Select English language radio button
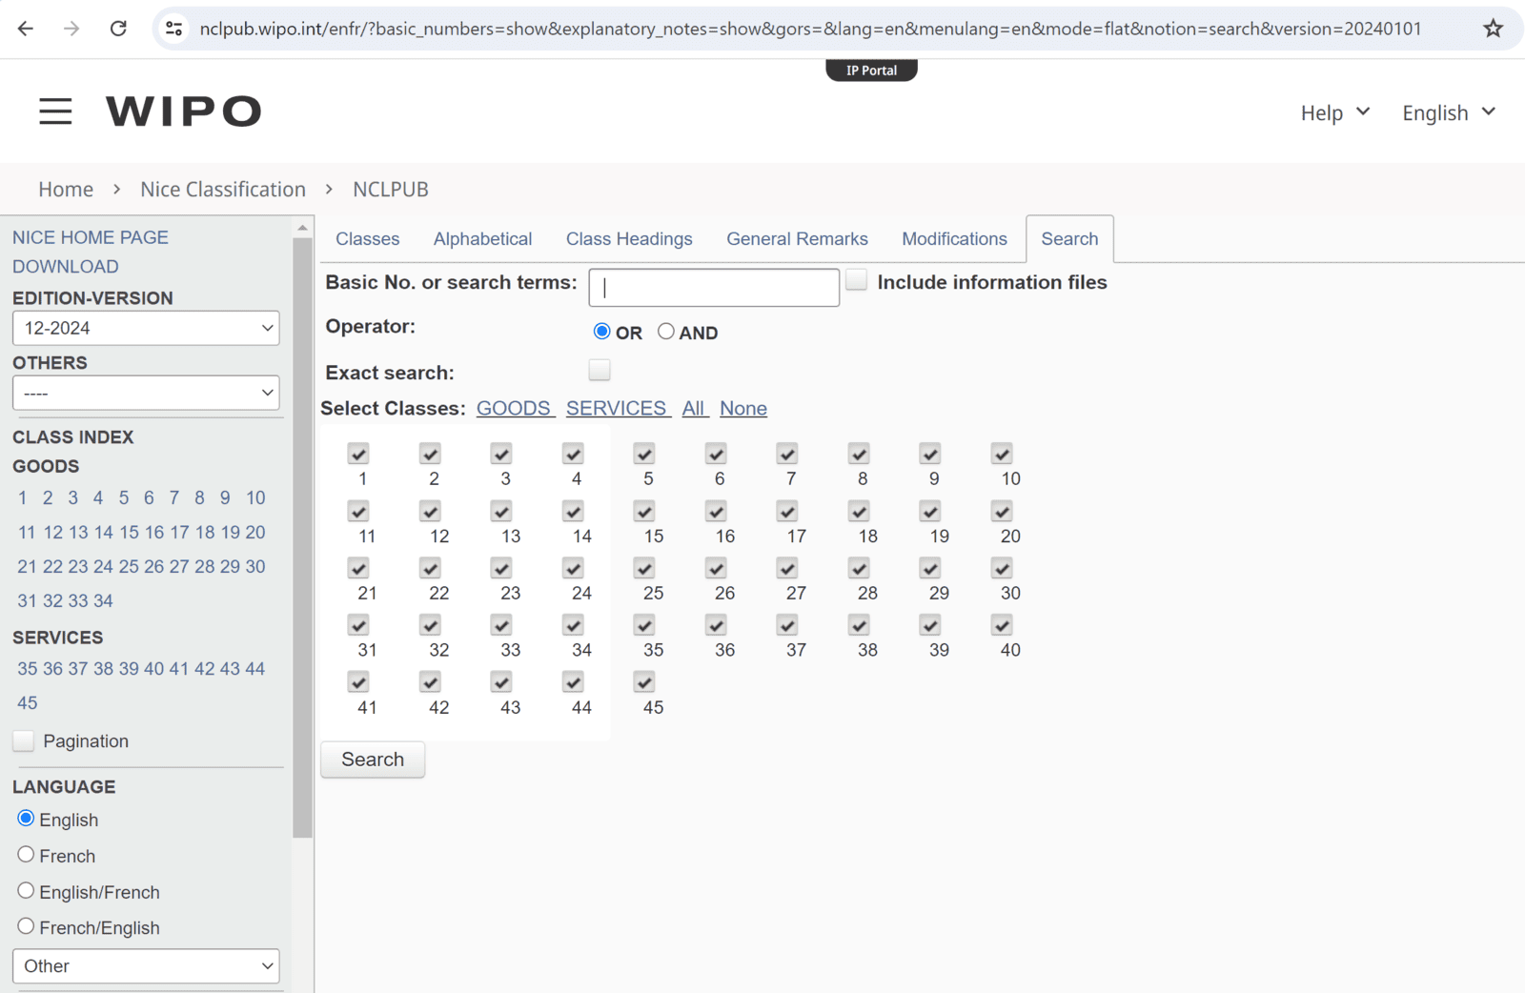 point(26,819)
